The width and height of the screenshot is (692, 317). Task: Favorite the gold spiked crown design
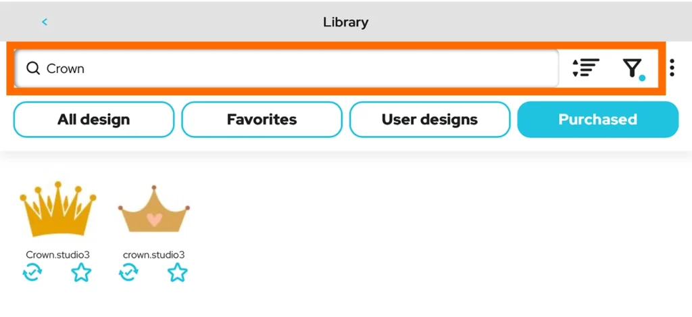[81, 272]
